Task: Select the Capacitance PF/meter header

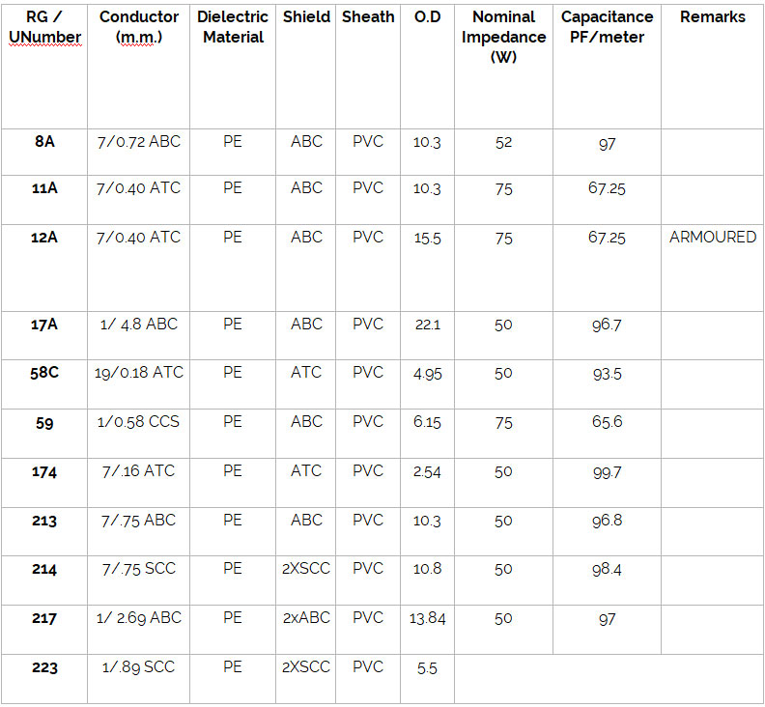Action: click(x=607, y=27)
